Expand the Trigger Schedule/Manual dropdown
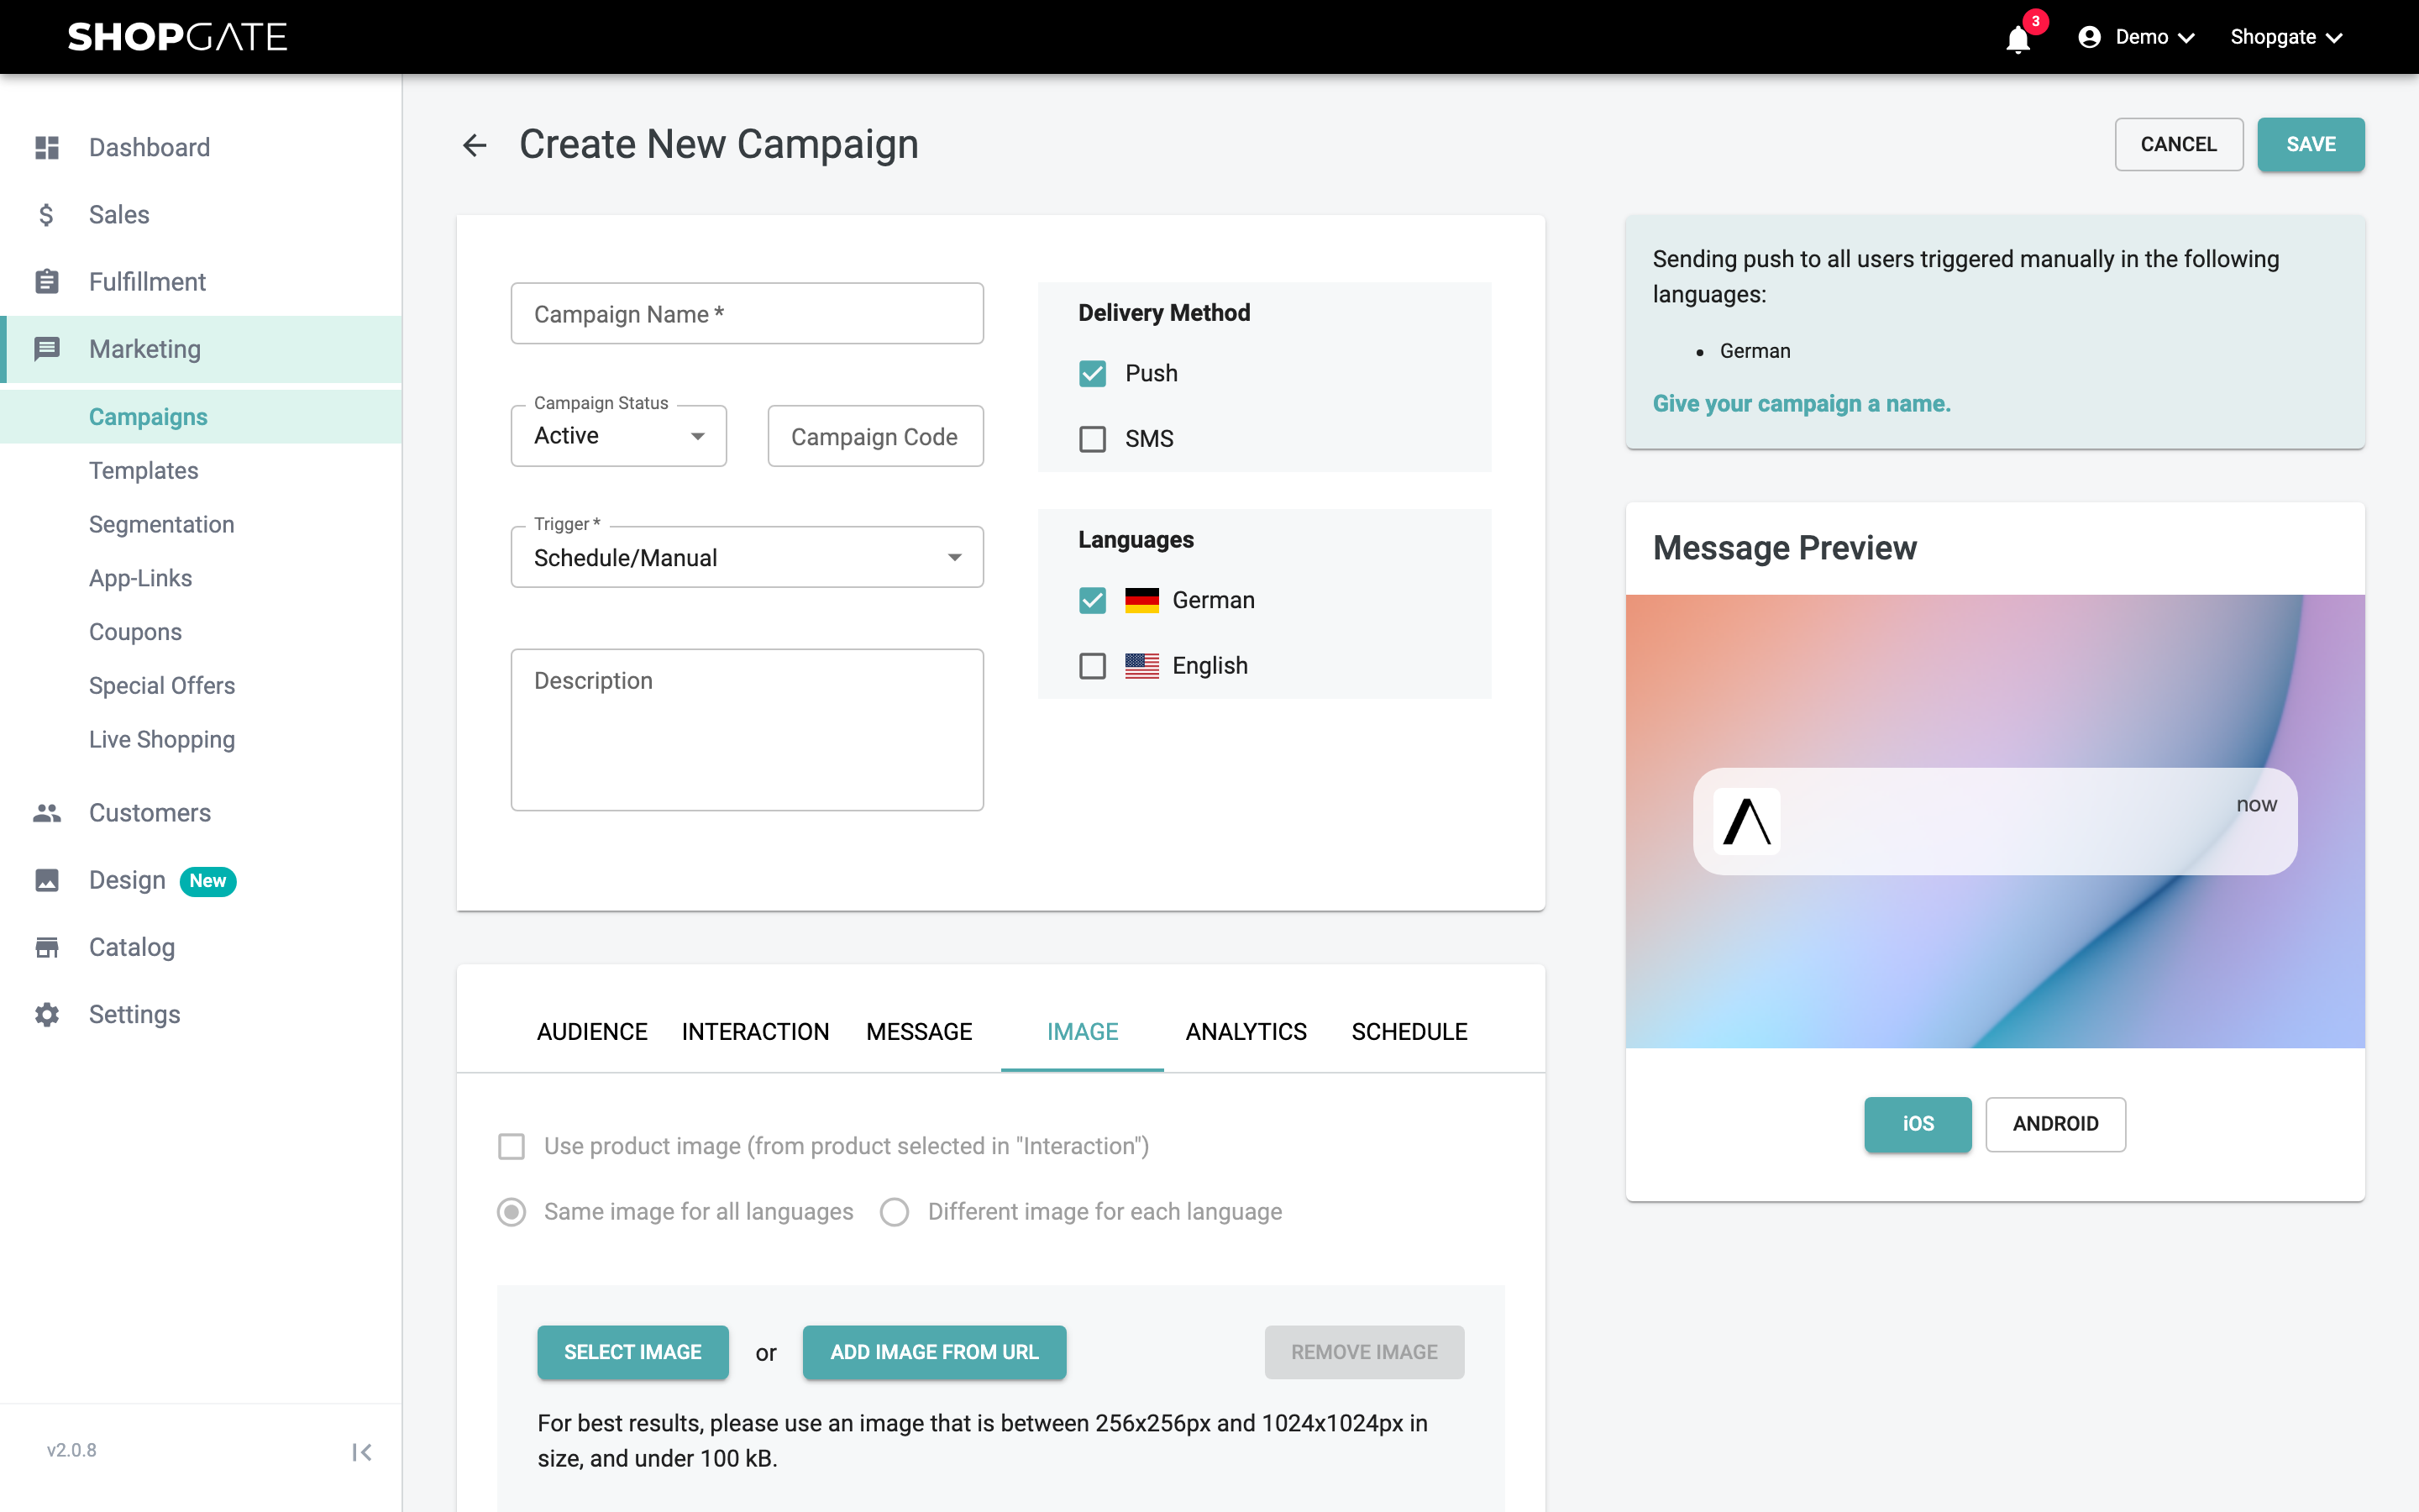Screen dimensions: 2419x1512 tap(747, 557)
